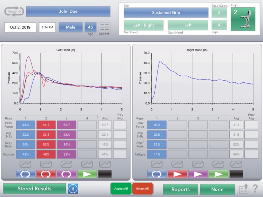Change Test Hand Left - Right setting
This screenshot has height=197, width=263.
click(143, 25)
